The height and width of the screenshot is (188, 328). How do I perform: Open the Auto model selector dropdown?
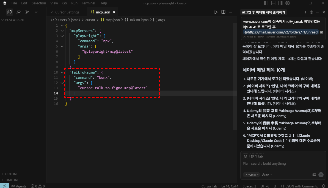tap(267, 175)
